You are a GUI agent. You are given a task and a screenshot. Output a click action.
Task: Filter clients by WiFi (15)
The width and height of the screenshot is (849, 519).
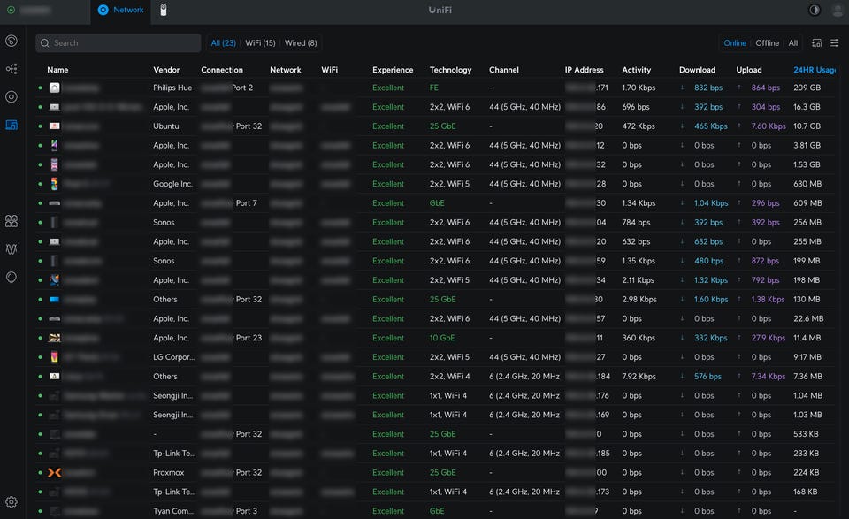[260, 42]
